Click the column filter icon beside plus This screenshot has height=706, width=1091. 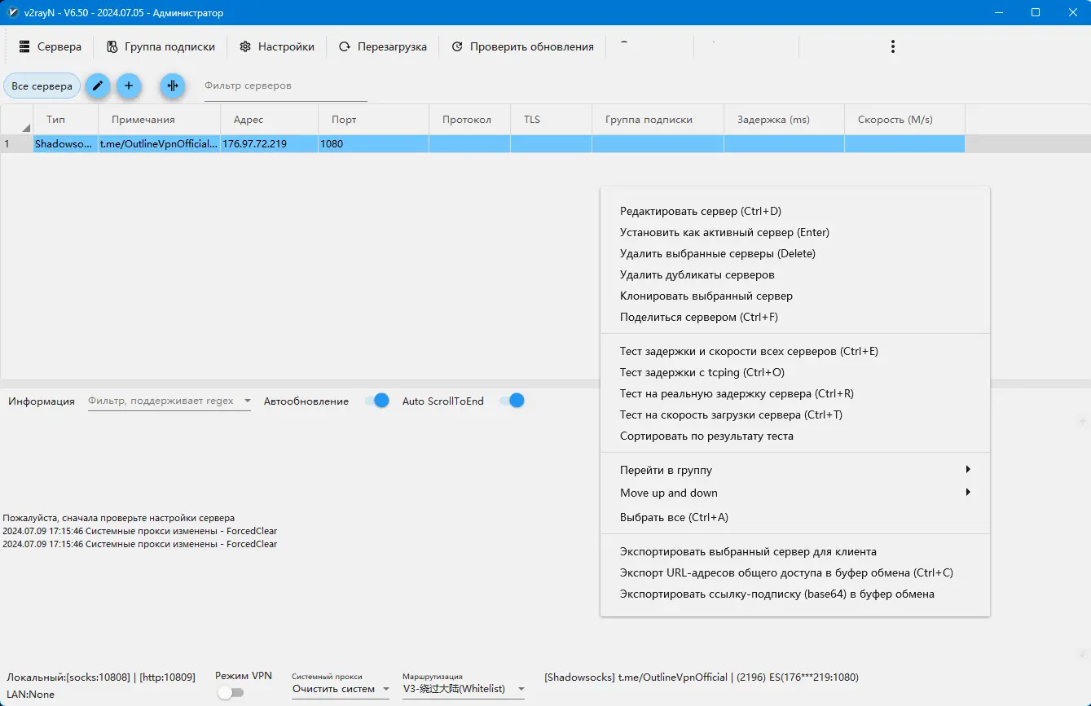pyautogui.click(x=172, y=86)
